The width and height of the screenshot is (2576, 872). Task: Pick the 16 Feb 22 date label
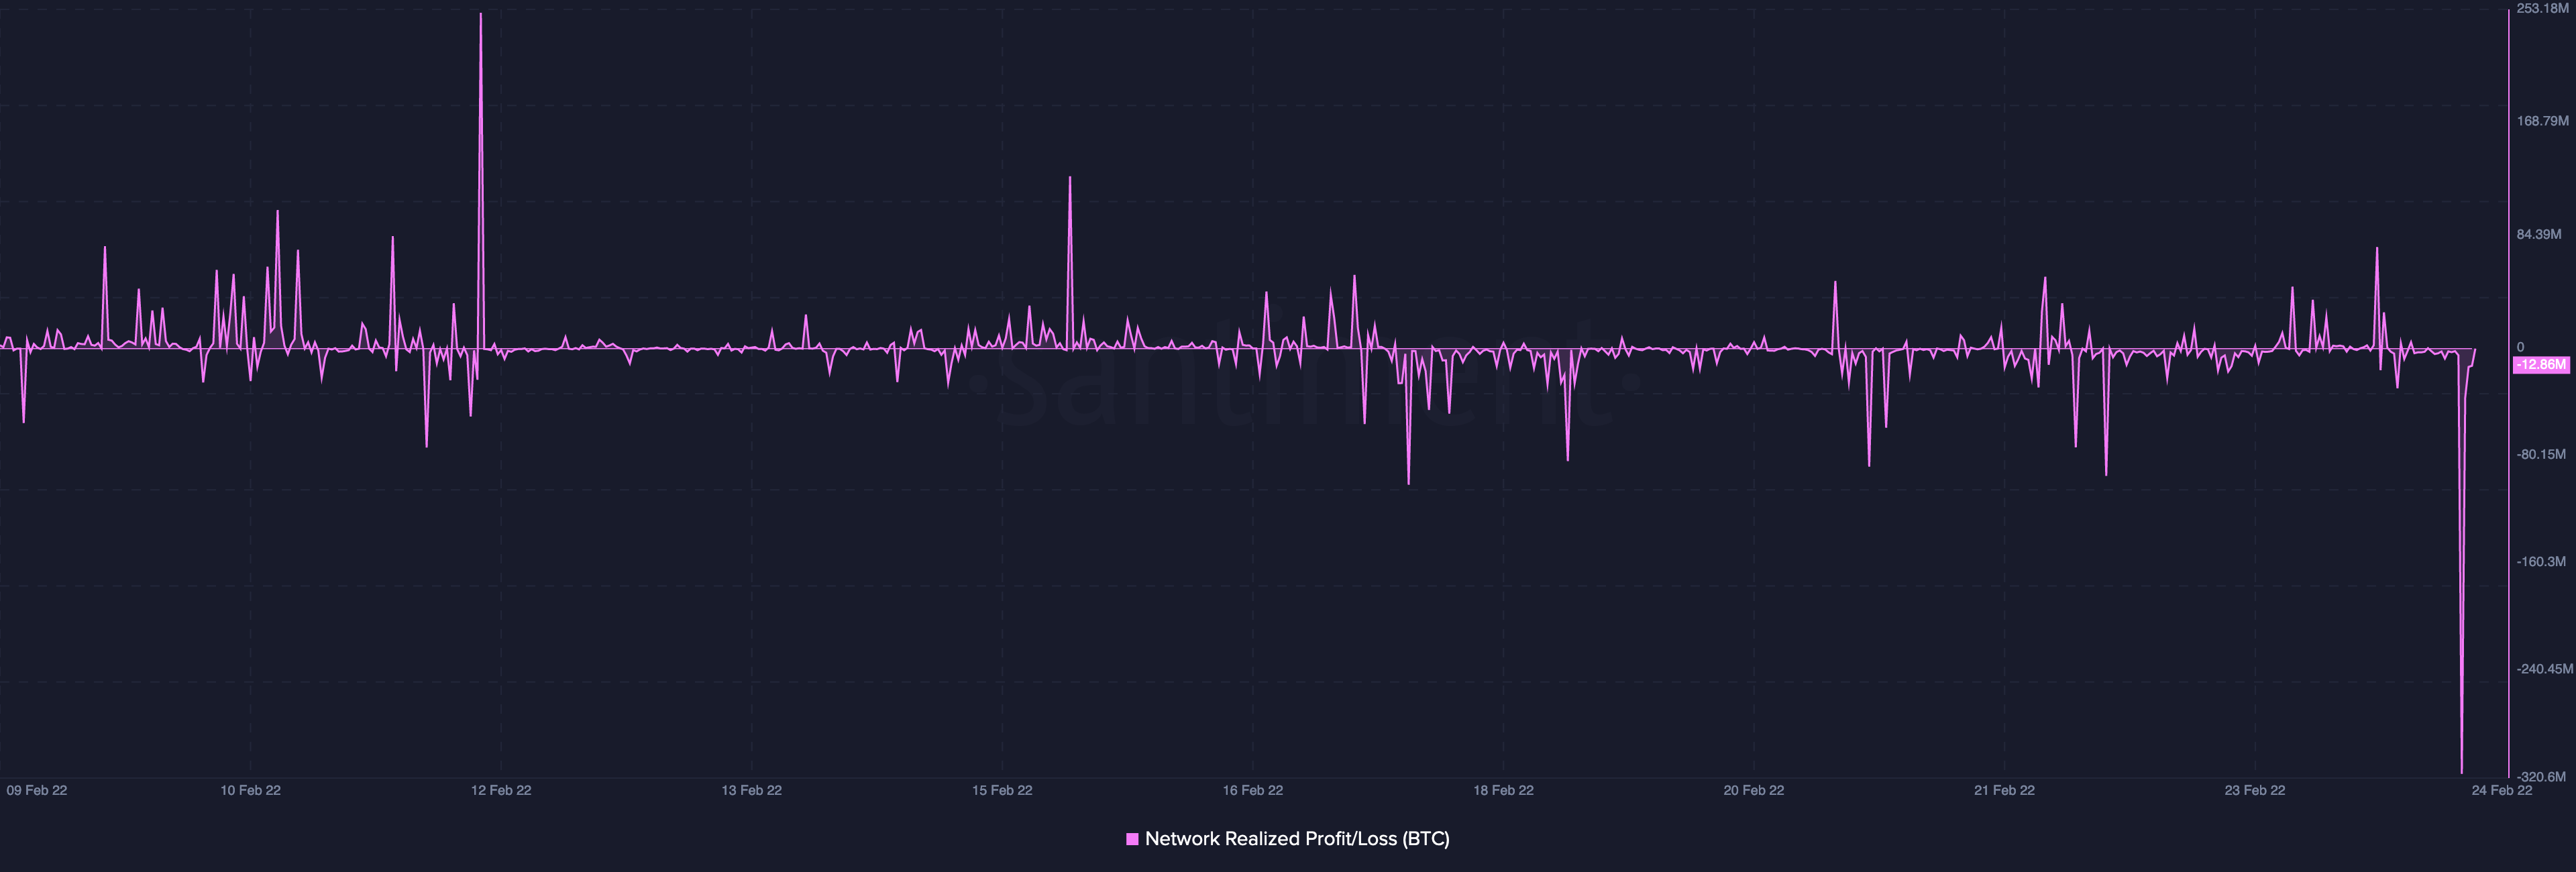coord(1252,790)
